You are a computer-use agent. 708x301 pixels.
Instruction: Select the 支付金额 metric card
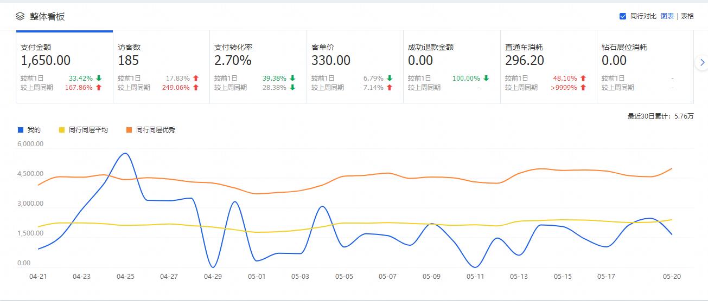click(x=65, y=67)
